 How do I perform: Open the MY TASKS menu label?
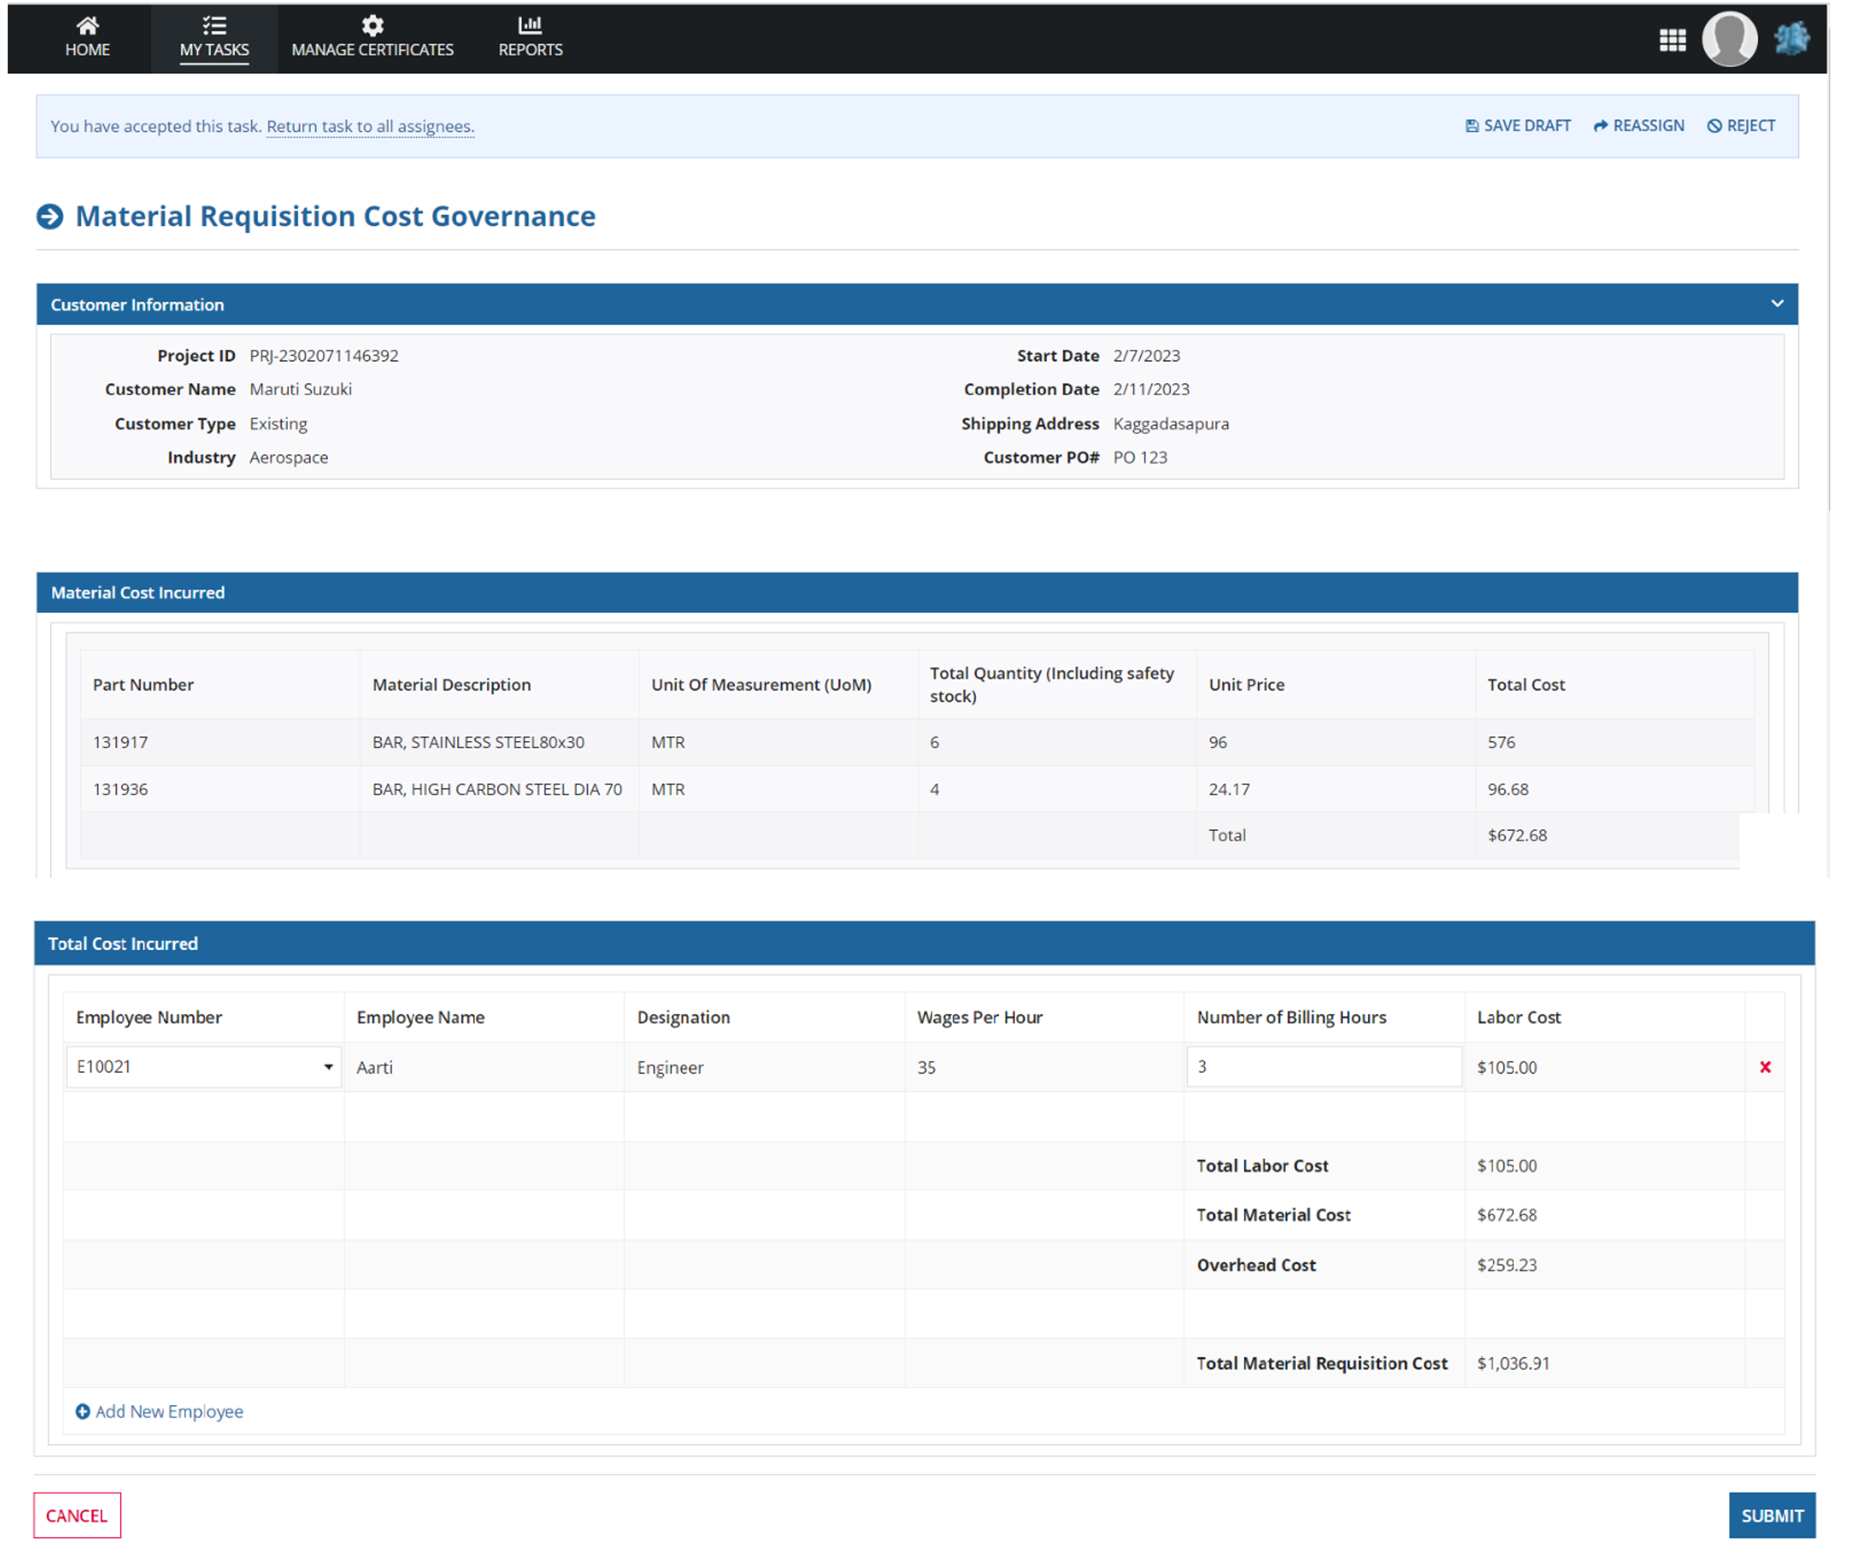[x=215, y=49]
